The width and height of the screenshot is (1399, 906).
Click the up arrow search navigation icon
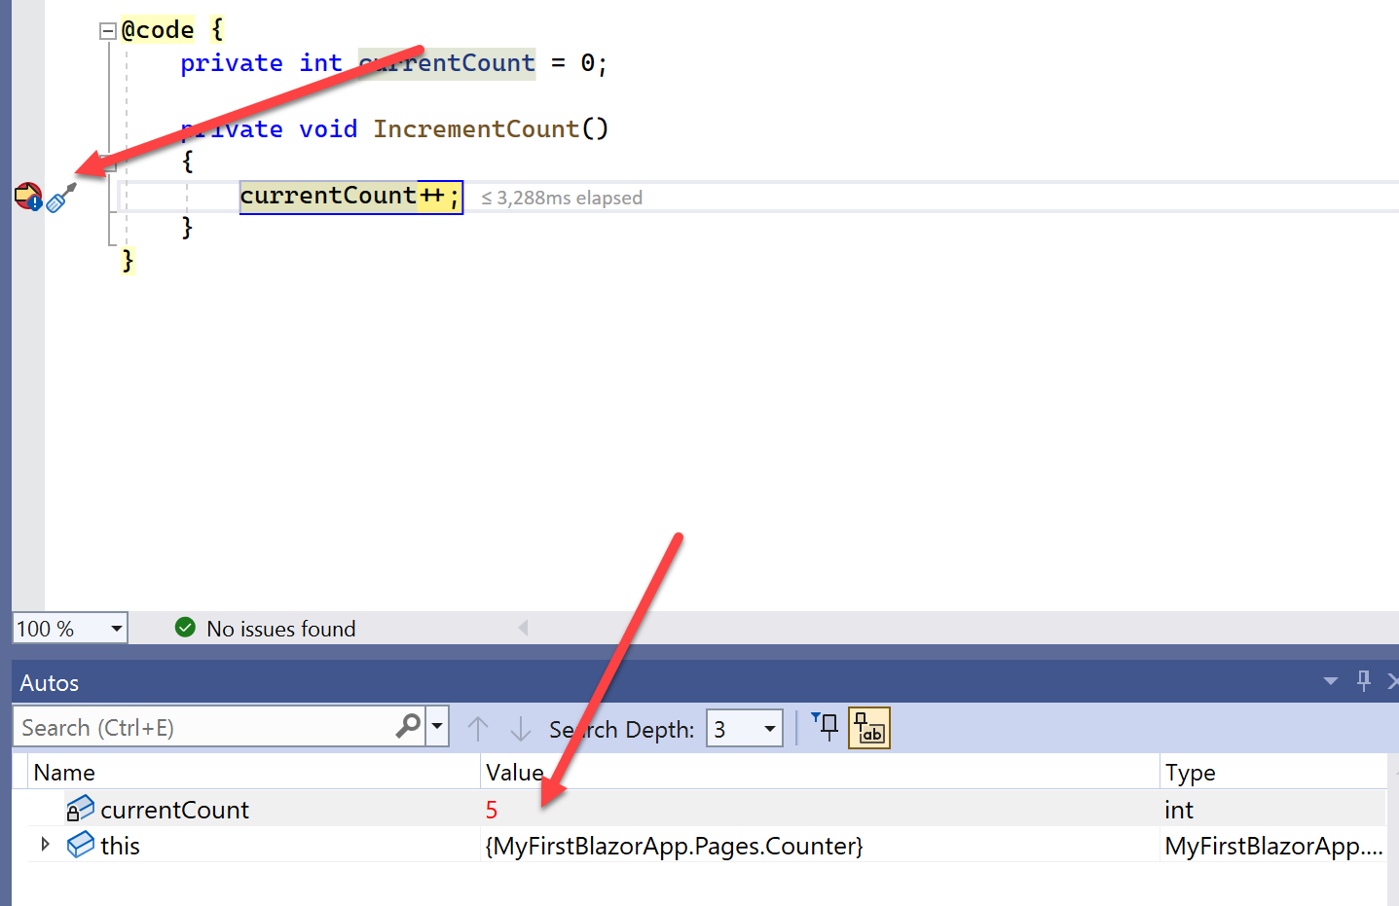478,728
